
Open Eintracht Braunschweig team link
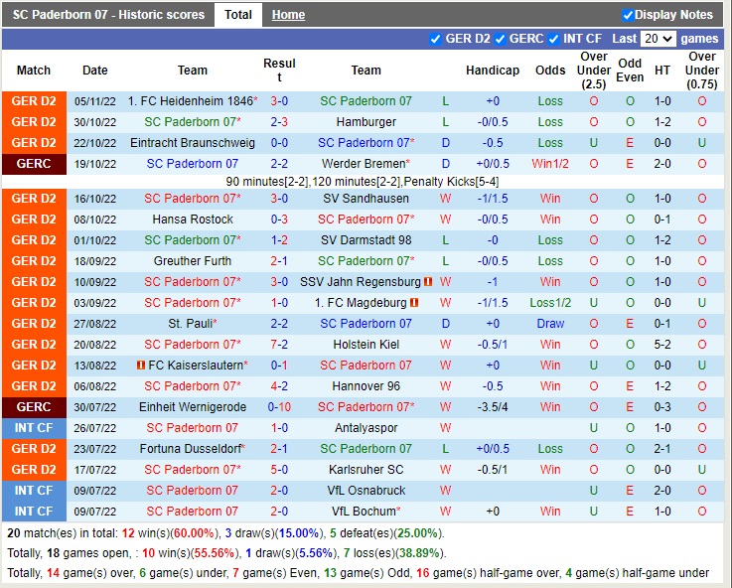click(193, 143)
